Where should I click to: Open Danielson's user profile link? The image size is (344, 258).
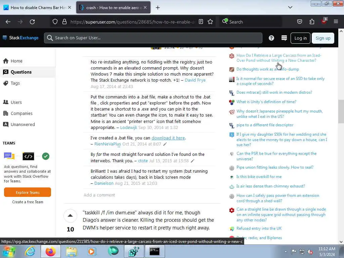coord(104,183)
